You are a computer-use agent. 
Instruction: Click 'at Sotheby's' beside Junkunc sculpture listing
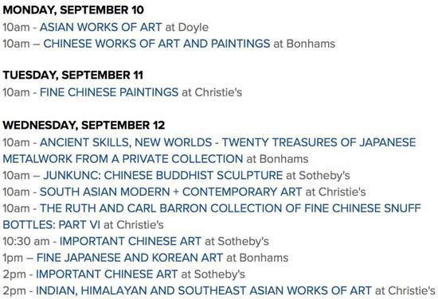[318, 176]
